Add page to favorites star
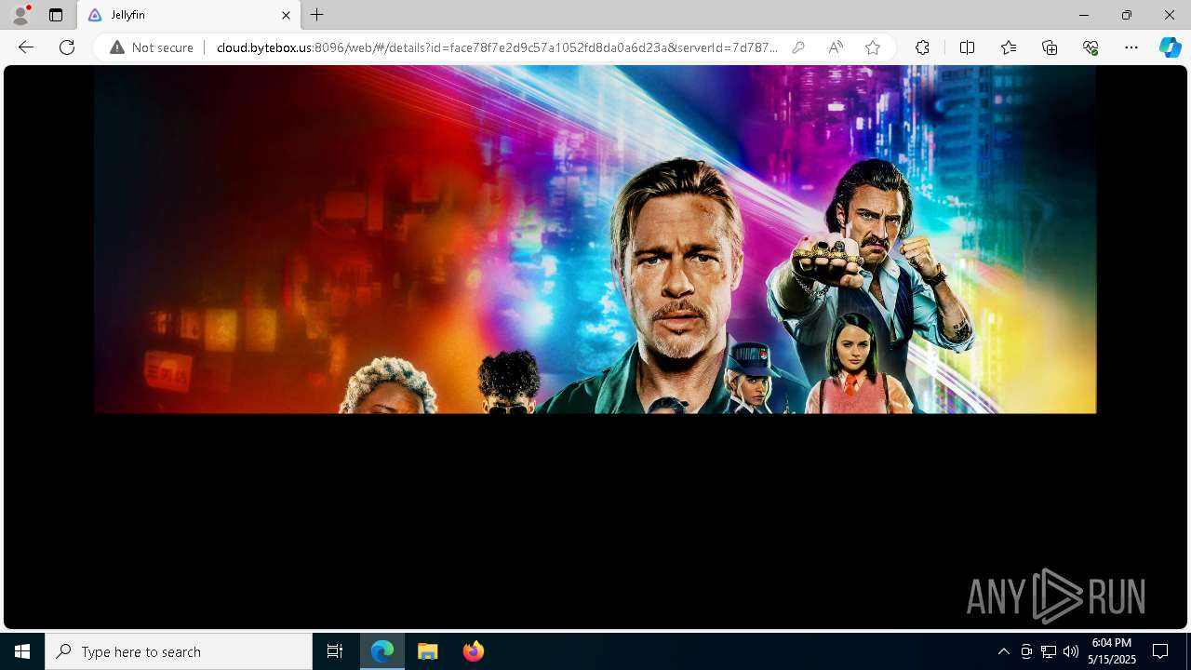 (873, 47)
